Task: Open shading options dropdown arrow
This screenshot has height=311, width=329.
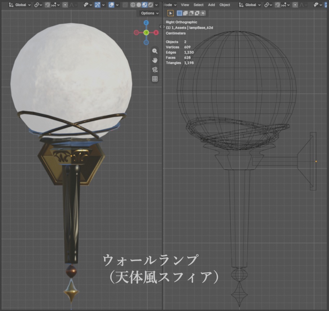Action: pos(156,5)
